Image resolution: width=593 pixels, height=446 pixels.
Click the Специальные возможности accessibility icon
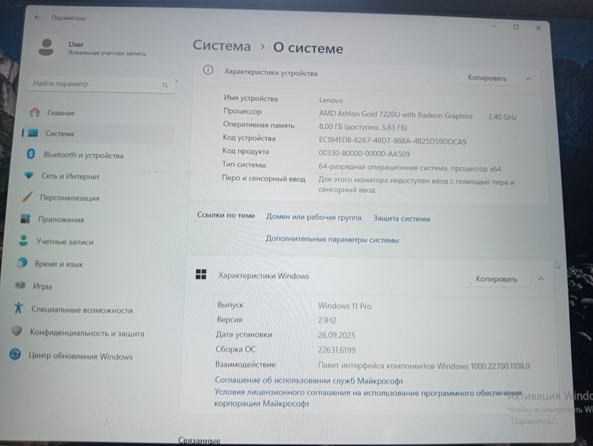[x=18, y=308]
